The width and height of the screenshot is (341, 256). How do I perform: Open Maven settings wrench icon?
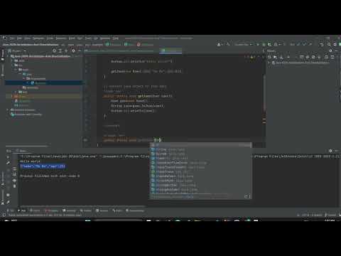tap(332, 57)
